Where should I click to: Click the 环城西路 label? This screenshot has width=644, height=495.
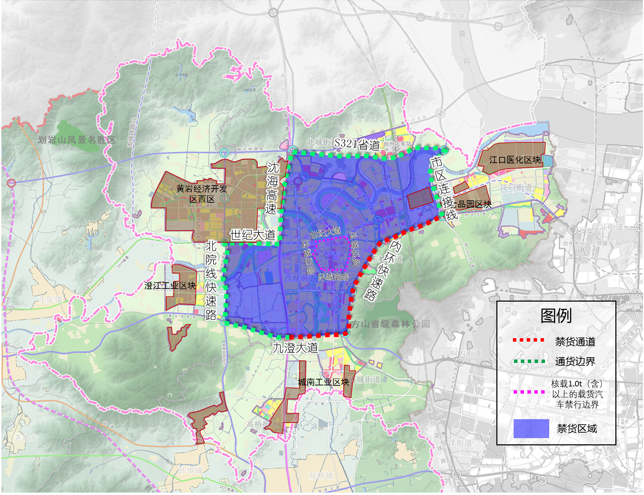coord(308,257)
